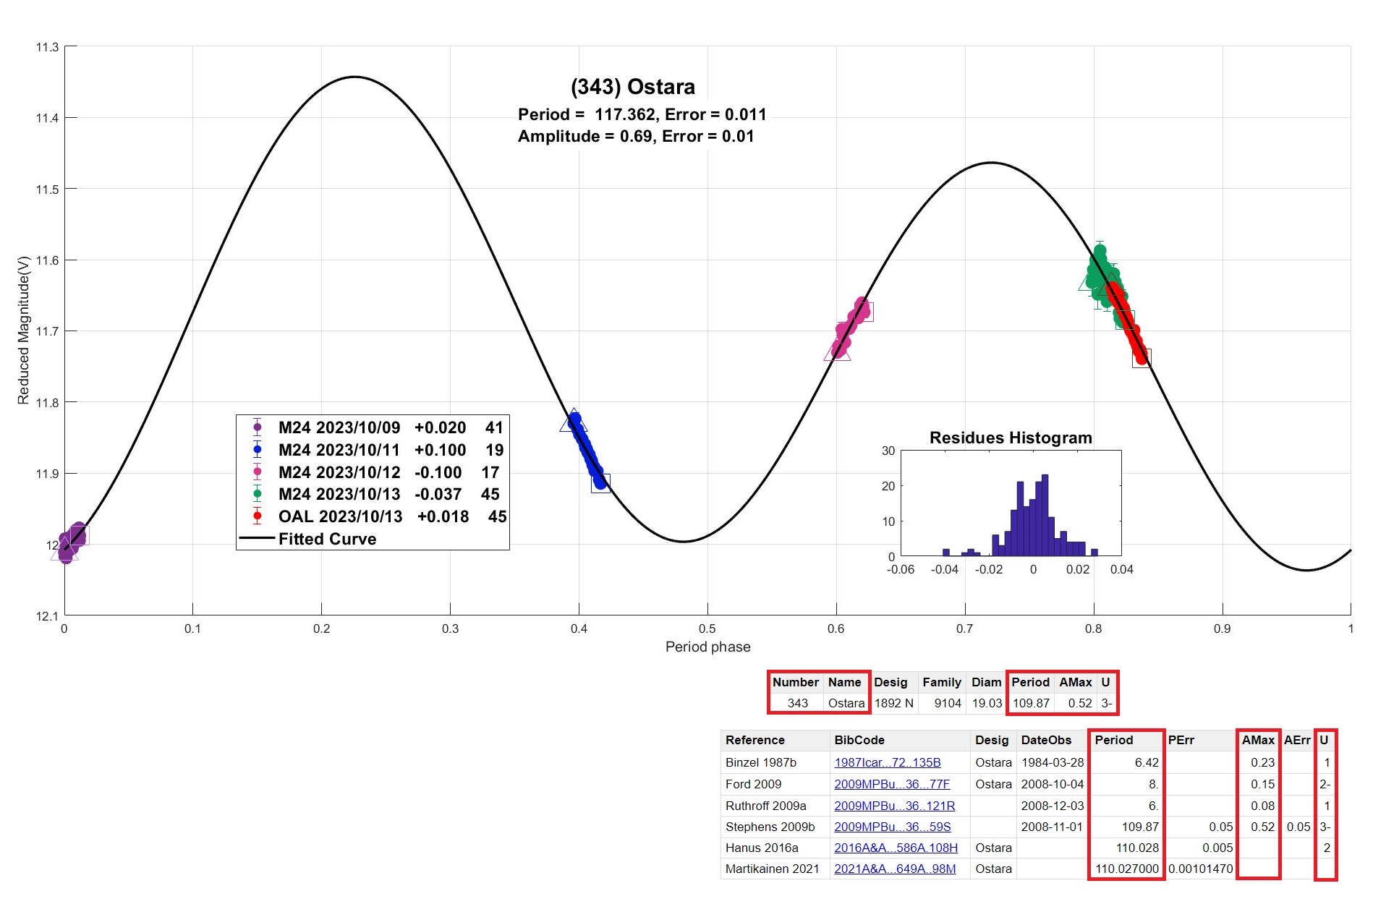Viewport: 1373px width, 899px height.
Task: Click the Residues Histogram title
Action: (1011, 438)
